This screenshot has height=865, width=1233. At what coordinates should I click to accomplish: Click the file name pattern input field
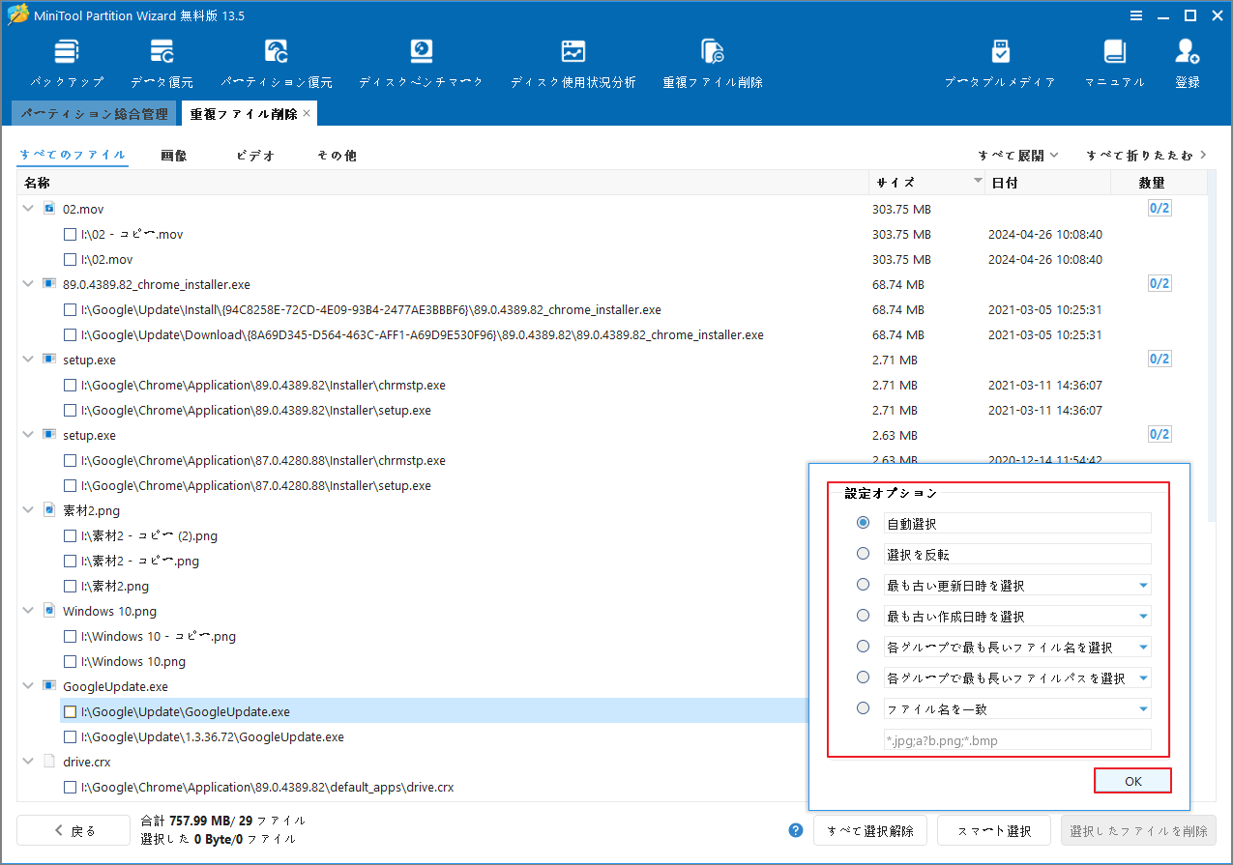[1016, 739]
